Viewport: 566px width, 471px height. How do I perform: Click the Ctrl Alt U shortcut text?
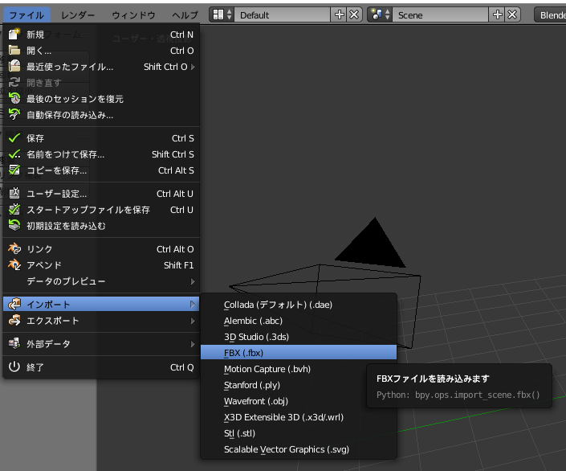[175, 194]
